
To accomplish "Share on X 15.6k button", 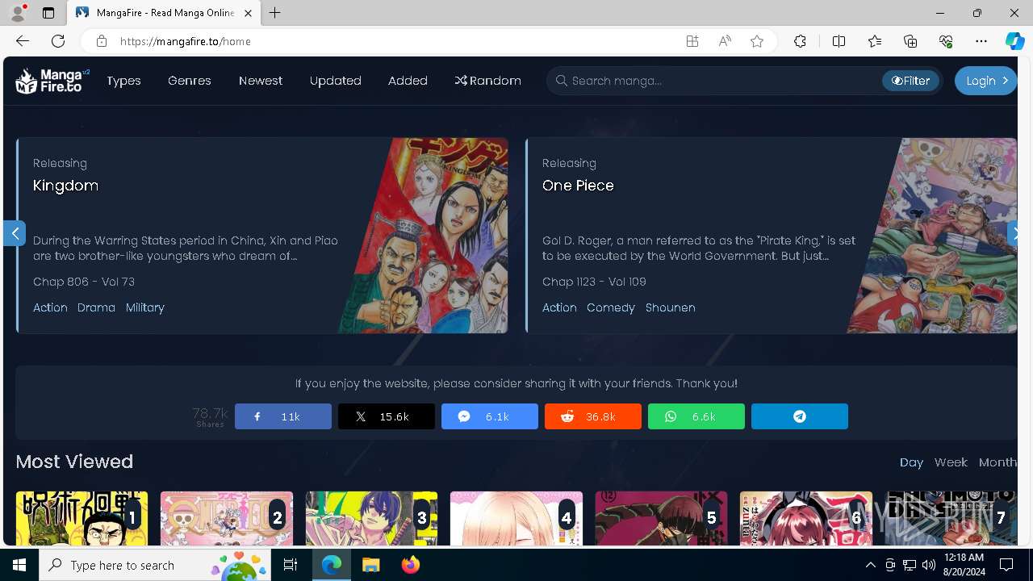I will click(x=387, y=416).
